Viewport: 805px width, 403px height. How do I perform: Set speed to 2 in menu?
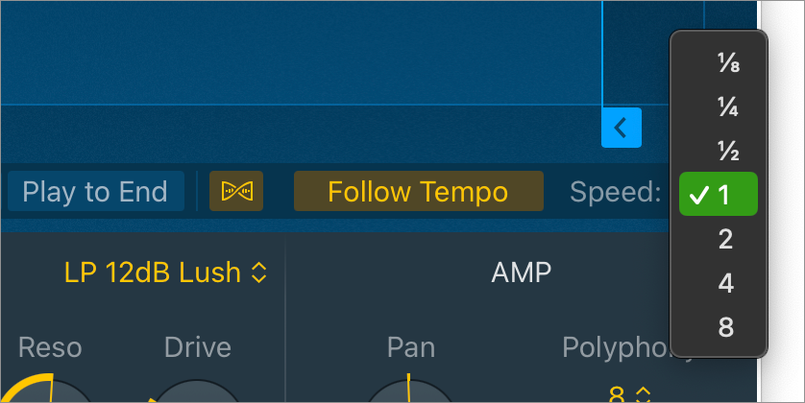pyautogui.click(x=726, y=239)
